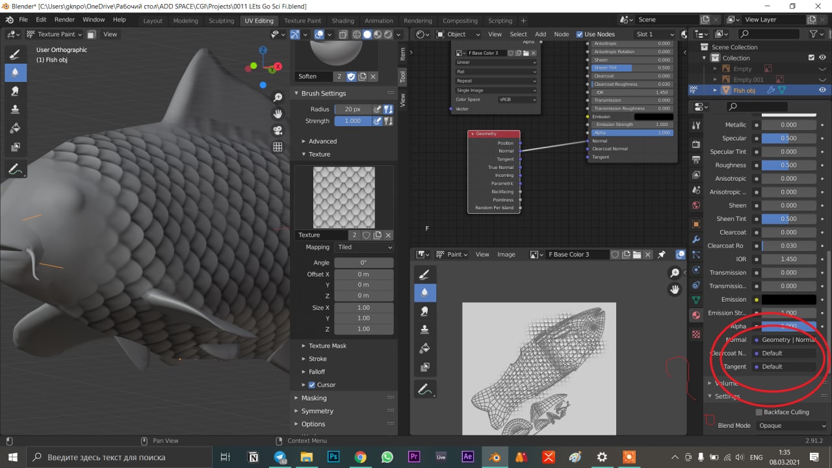Screen dimensions: 832x468
Task: Switch to the Sculpting workspace tab
Action: point(221,21)
